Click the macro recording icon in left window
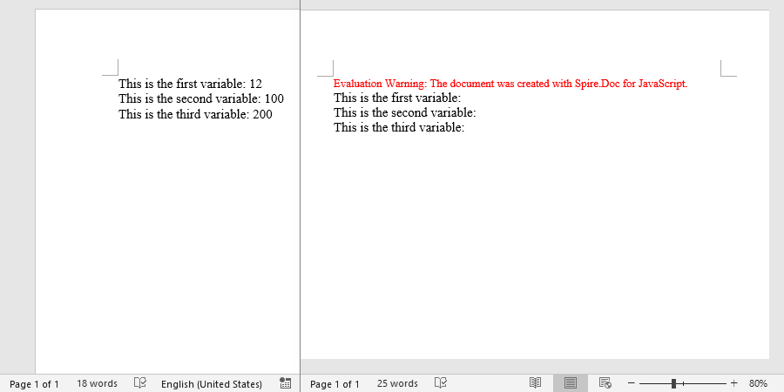Screen dimensions: 784x392 pos(286,383)
